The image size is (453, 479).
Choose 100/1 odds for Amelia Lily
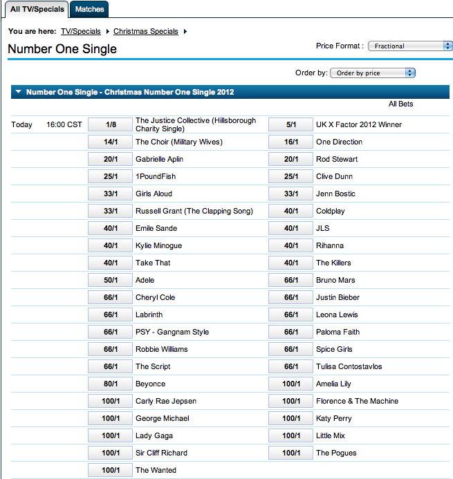(290, 384)
